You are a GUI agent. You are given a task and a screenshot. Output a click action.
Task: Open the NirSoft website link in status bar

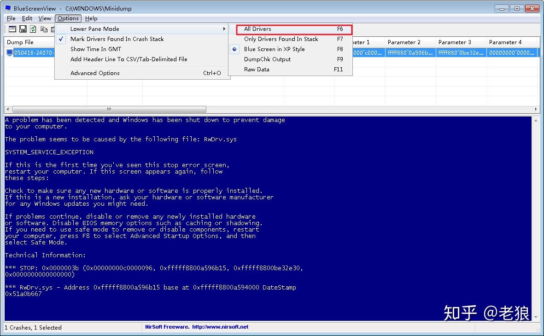[220, 327]
